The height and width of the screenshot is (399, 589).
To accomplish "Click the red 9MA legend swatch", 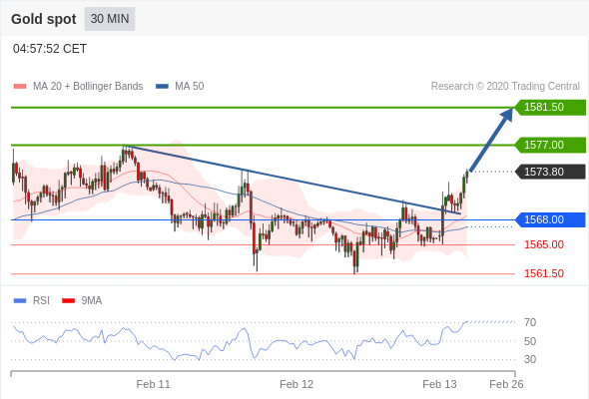I will [x=68, y=300].
